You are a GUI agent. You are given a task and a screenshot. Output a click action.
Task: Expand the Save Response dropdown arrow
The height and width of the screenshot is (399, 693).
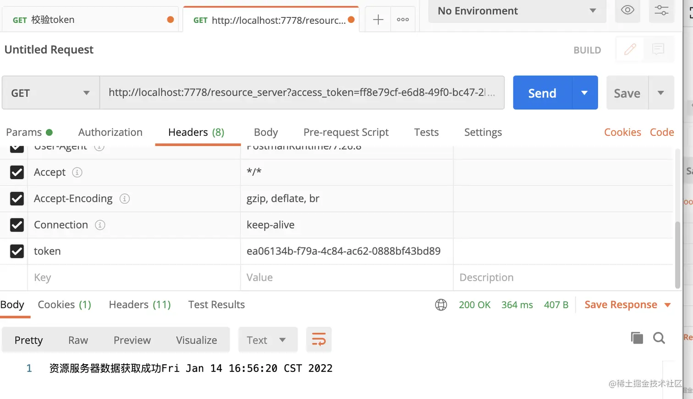click(x=667, y=305)
